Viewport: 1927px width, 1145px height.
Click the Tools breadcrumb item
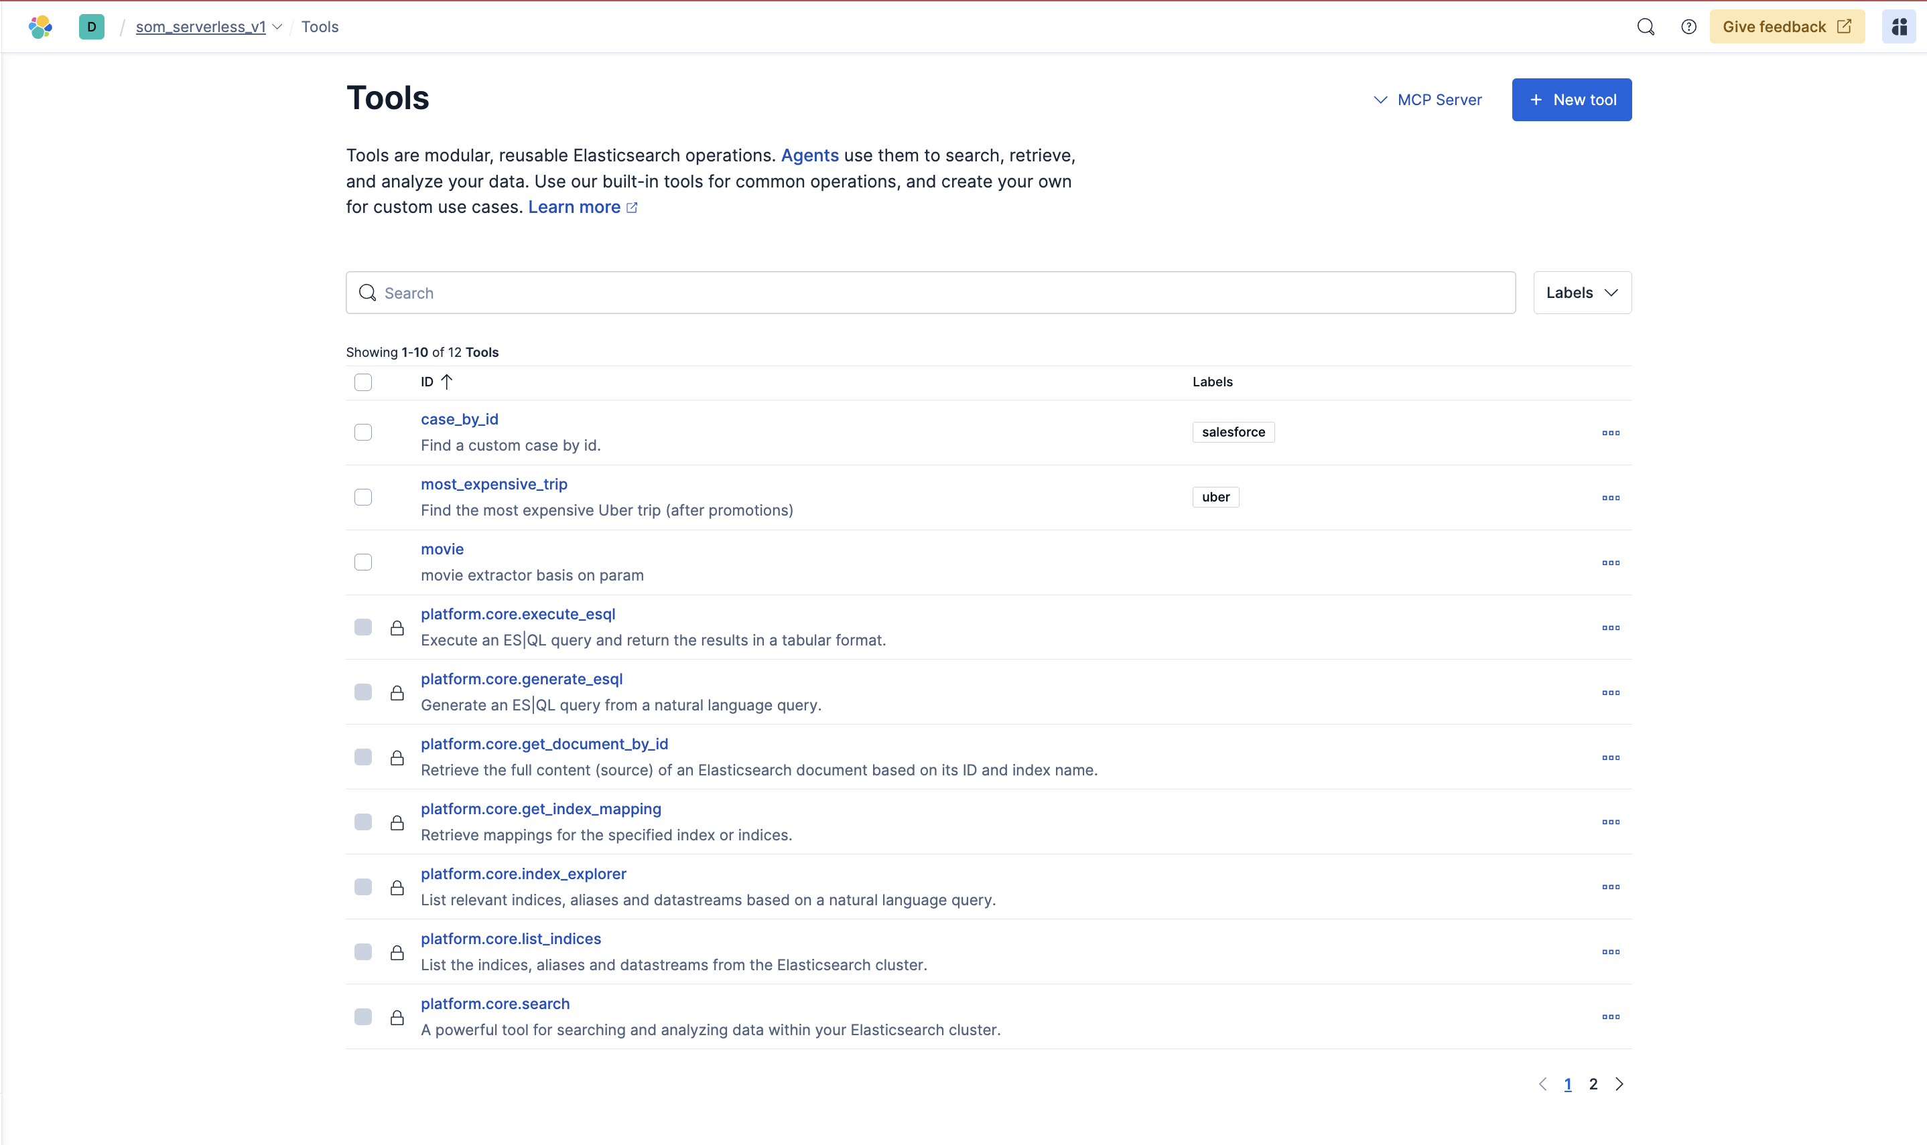[x=320, y=26]
